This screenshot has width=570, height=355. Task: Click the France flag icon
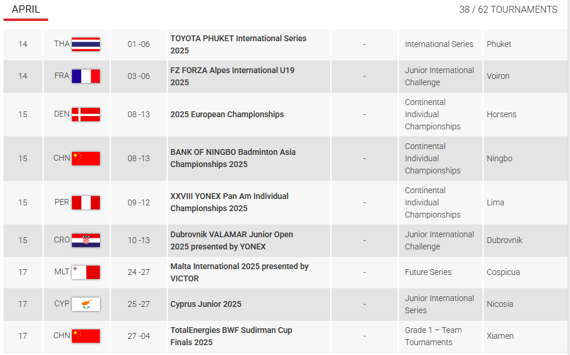(86, 77)
